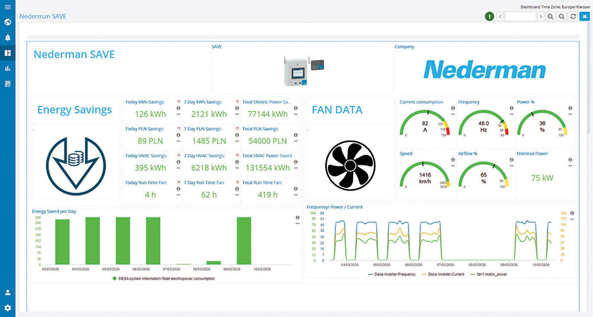Open calendar icon on 7 Day PLN Savings
This screenshot has width=593, height=317.
click(x=237, y=129)
